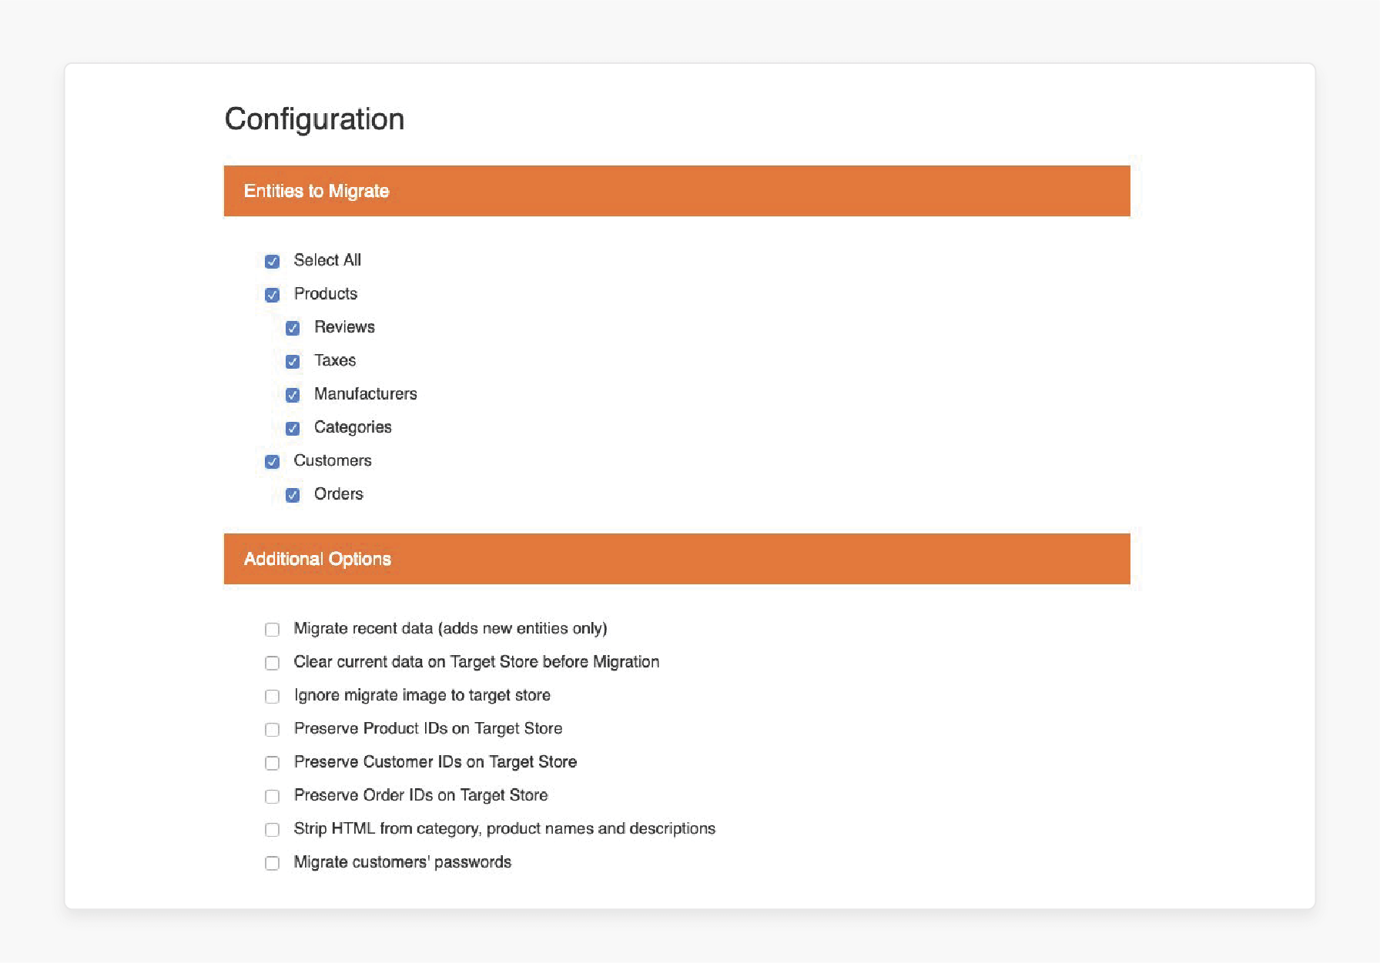The image size is (1380, 963).
Task: Click 'Clear current data on Target Store' text
Action: click(x=477, y=662)
